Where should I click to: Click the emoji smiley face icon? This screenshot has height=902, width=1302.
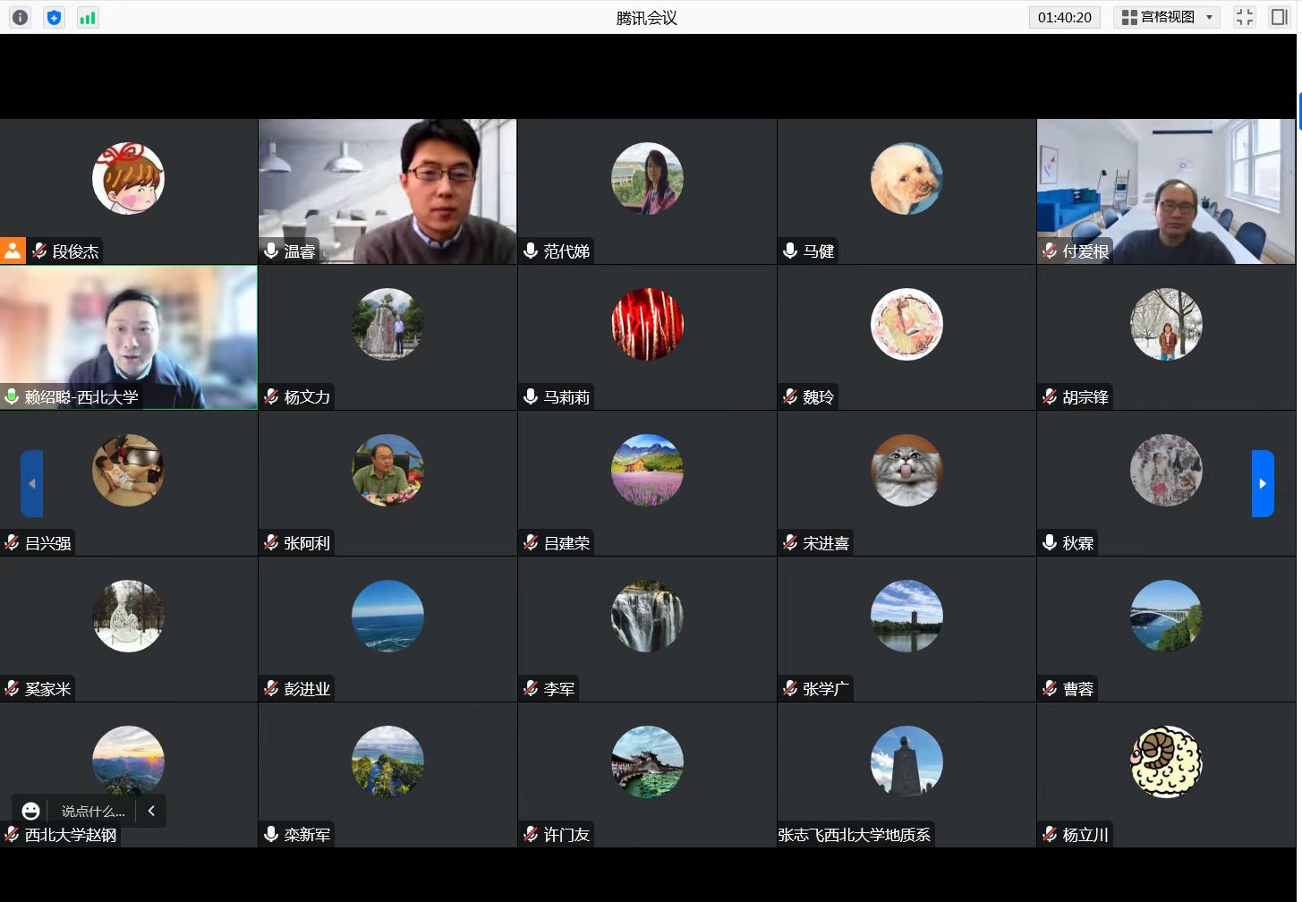pos(31,811)
